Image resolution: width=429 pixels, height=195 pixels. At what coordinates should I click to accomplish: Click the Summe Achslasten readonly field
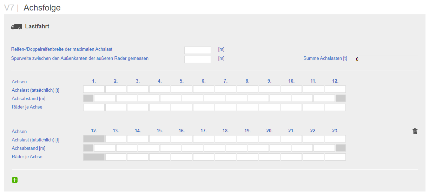tap(386, 59)
